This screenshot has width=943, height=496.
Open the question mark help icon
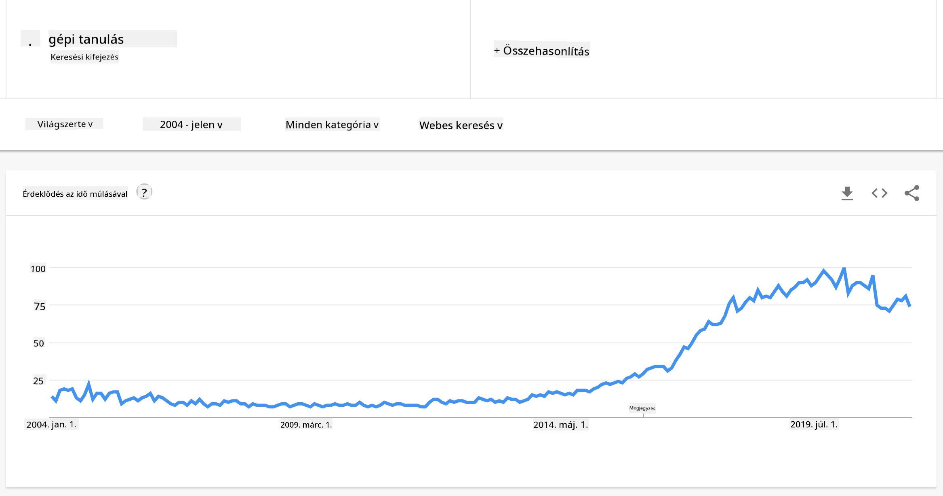[144, 192]
